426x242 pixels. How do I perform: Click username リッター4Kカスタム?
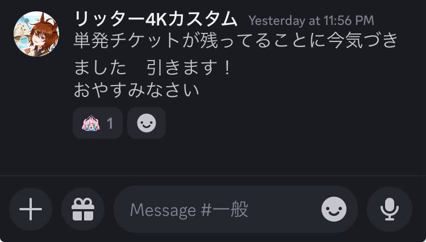pyautogui.click(x=156, y=19)
